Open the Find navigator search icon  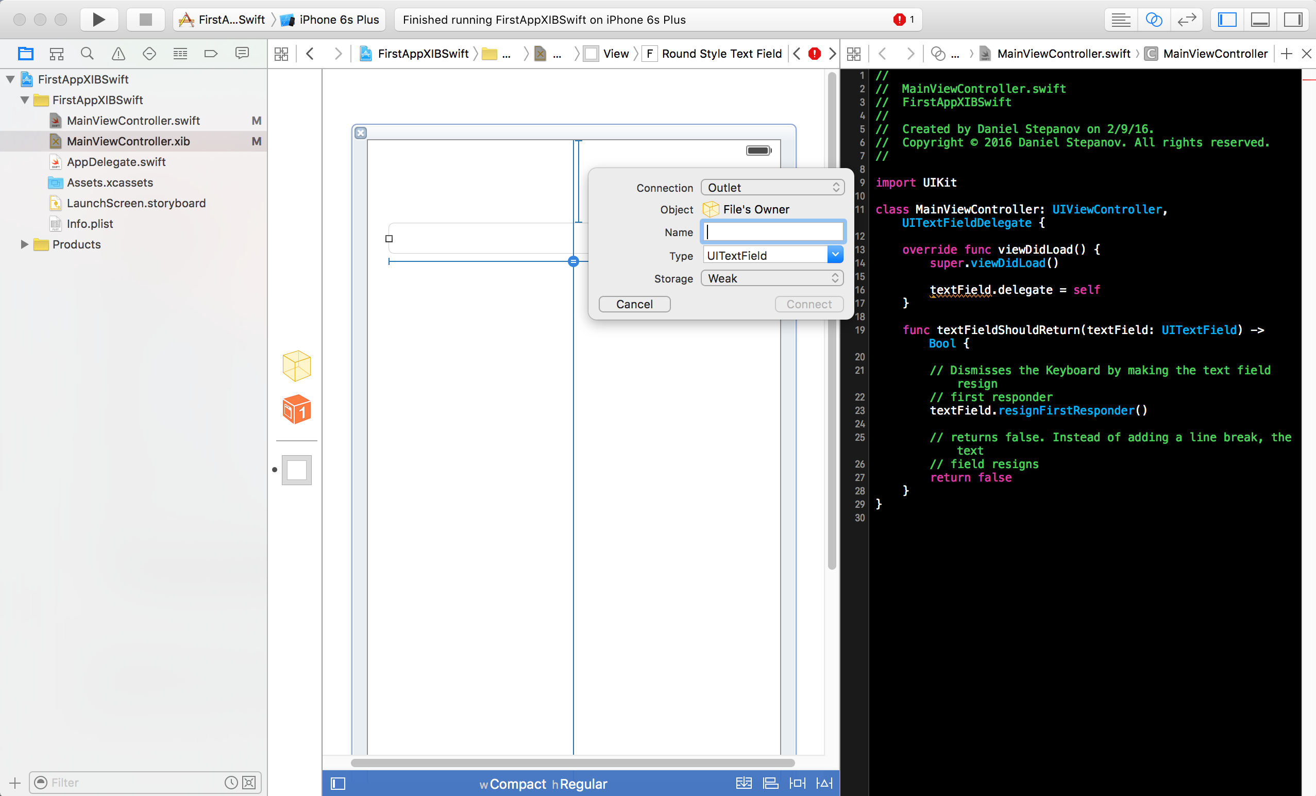click(x=87, y=54)
